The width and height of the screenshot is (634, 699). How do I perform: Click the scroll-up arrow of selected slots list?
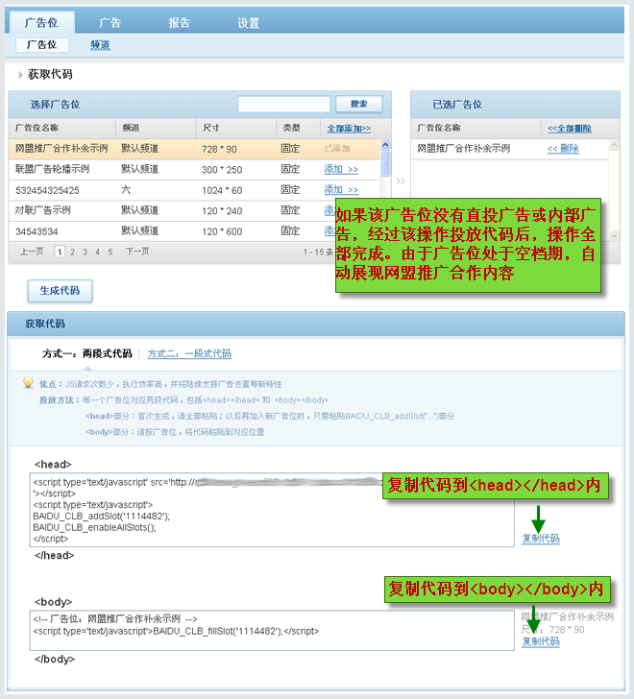[614, 145]
